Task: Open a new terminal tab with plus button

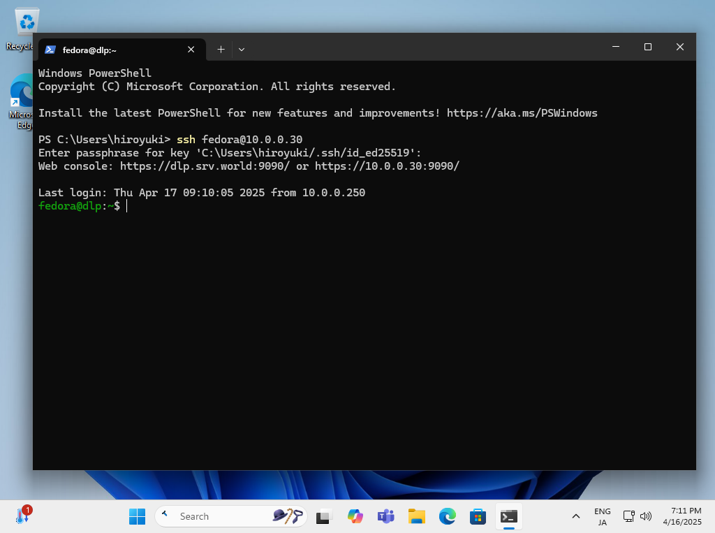Action: tap(221, 50)
